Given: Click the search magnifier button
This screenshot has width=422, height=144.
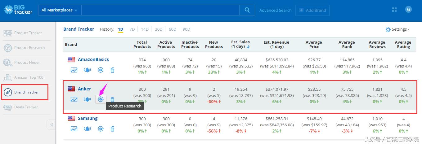Looking at the screenshot, I should pyautogui.click(x=247, y=10).
